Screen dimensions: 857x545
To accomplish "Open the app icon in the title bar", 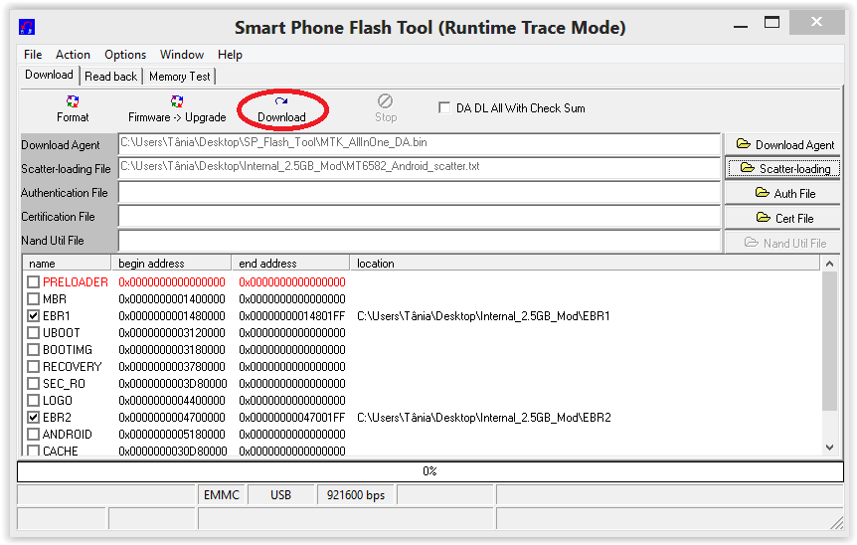I will pos(26,27).
